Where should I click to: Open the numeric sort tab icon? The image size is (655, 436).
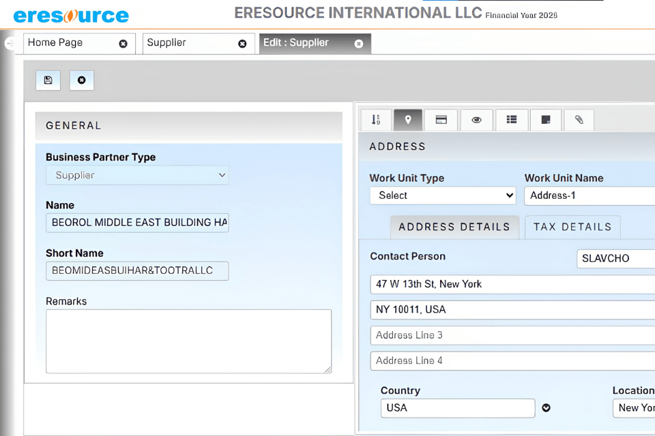pyautogui.click(x=376, y=120)
